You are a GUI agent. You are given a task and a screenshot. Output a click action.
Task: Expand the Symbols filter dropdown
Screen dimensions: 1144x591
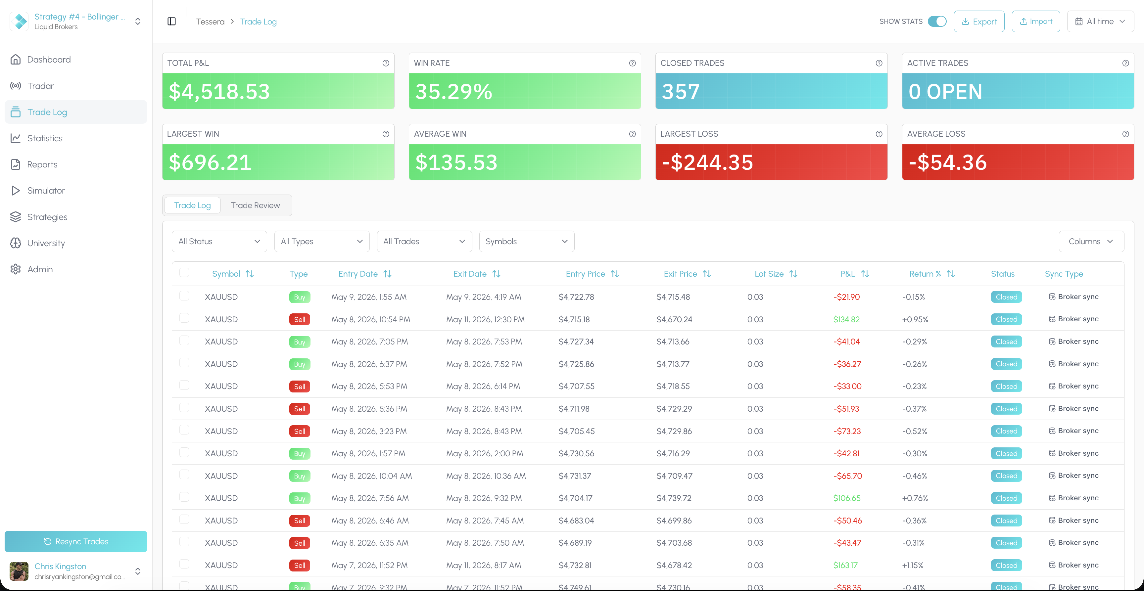click(527, 241)
